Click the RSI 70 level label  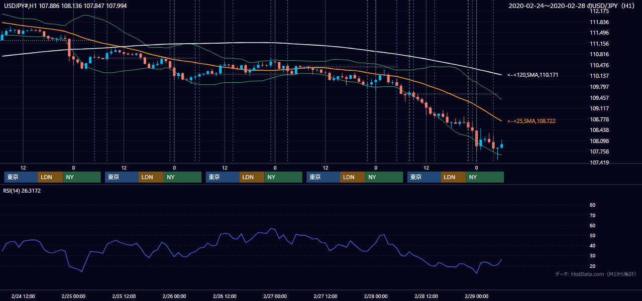point(592,215)
